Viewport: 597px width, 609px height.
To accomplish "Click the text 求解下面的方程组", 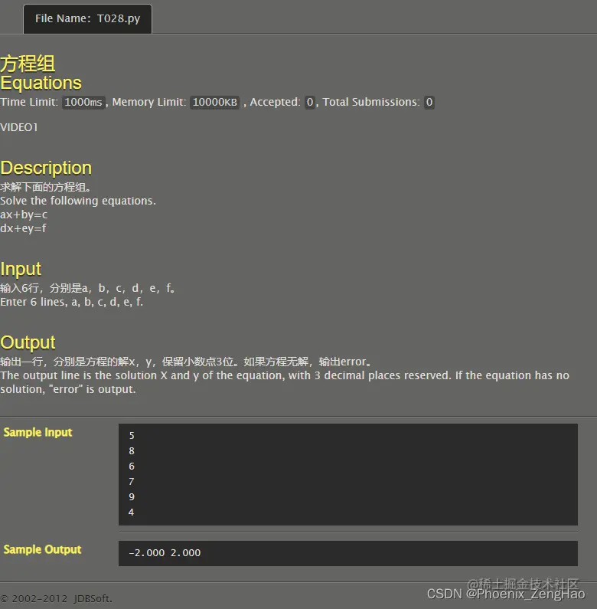I will coord(45,187).
